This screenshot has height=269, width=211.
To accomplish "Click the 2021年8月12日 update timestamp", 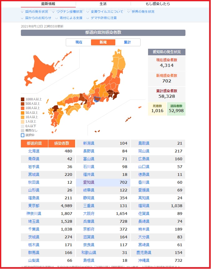I will (42, 27).
